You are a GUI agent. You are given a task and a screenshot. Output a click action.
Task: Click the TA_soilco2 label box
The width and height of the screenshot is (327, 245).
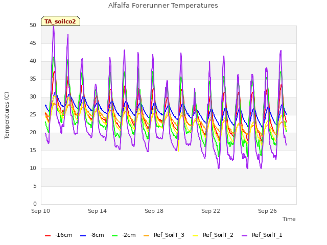pos(60,21)
